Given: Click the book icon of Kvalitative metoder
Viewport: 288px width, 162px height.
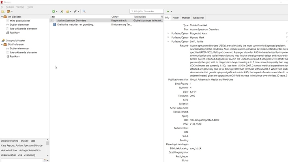Looking at the screenshot, I should 54,24.
